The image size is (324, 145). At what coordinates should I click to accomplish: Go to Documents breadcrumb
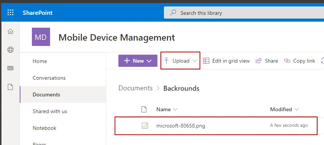tap(135, 88)
